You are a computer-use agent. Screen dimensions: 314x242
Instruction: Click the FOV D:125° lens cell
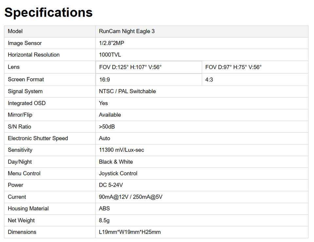[x=130, y=67]
